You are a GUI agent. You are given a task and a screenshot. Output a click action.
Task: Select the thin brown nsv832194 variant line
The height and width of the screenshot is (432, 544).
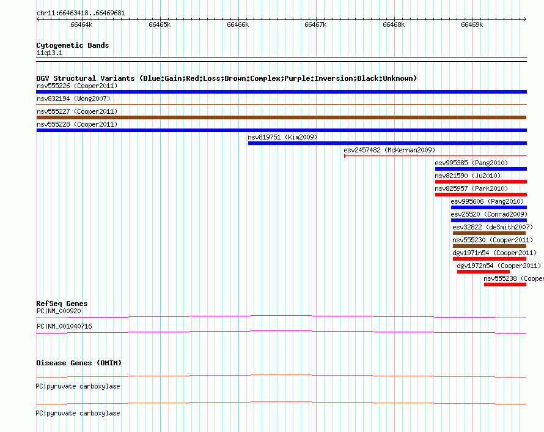click(x=281, y=104)
